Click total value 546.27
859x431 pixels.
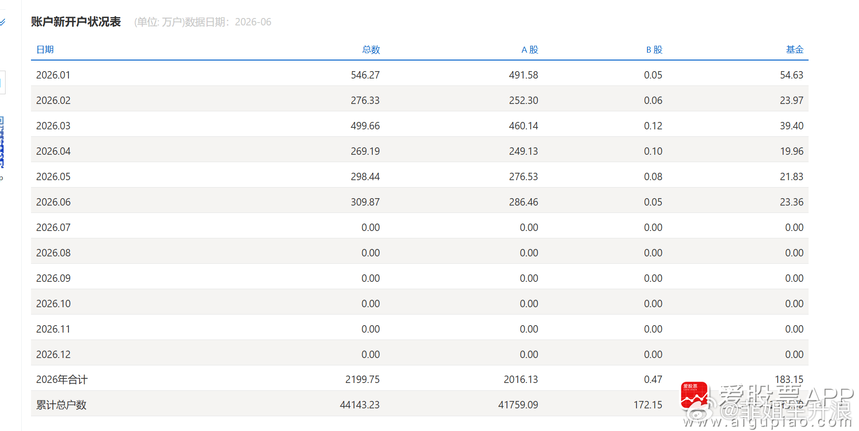[365, 75]
